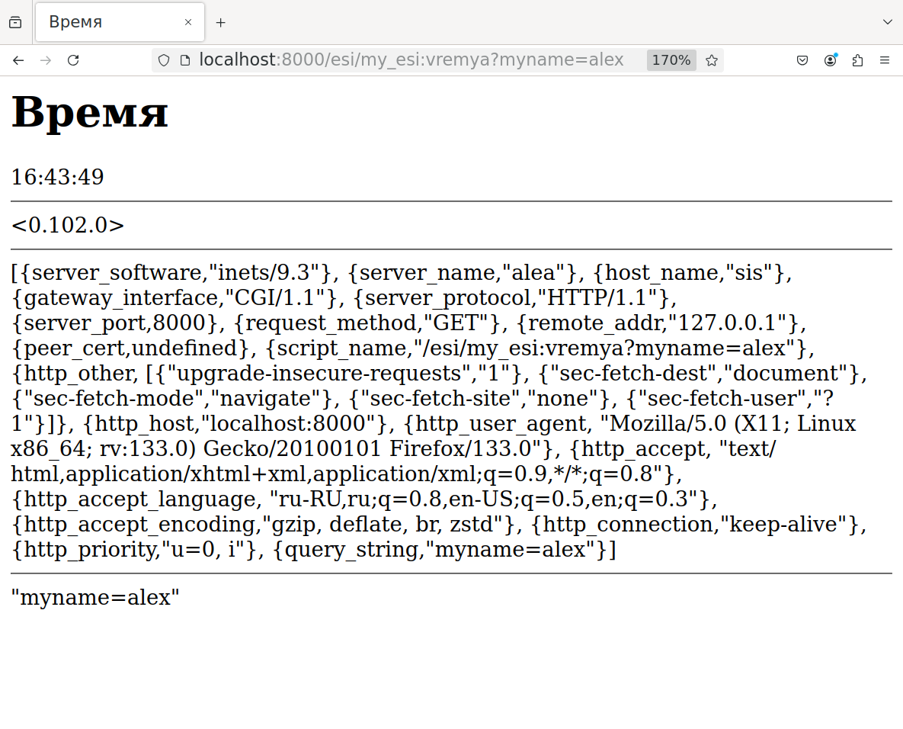Screen dimensions: 903x729
Task: Open the Firefox View recent browsing icon
Action: pos(15,22)
